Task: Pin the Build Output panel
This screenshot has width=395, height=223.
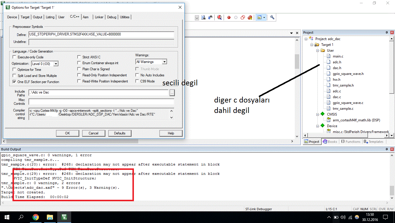Action: coord(387,149)
